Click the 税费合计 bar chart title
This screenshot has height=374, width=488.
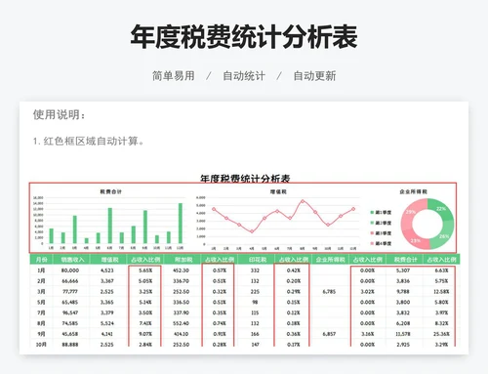coord(110,191)
